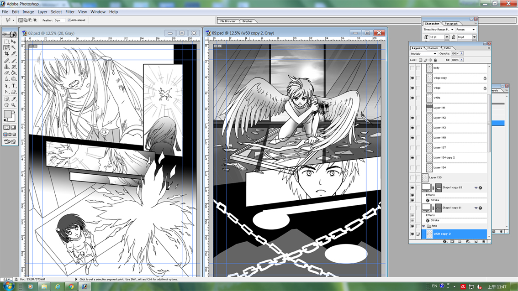Click the delete layer trash icon
The height and width of the screenshot is (291, 518).
click(483, 242)
